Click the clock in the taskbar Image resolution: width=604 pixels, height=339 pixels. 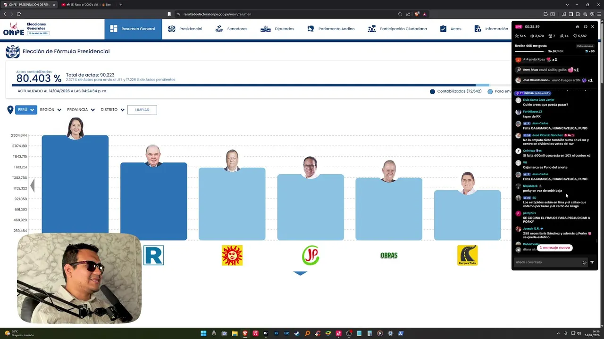pos(592,333)
